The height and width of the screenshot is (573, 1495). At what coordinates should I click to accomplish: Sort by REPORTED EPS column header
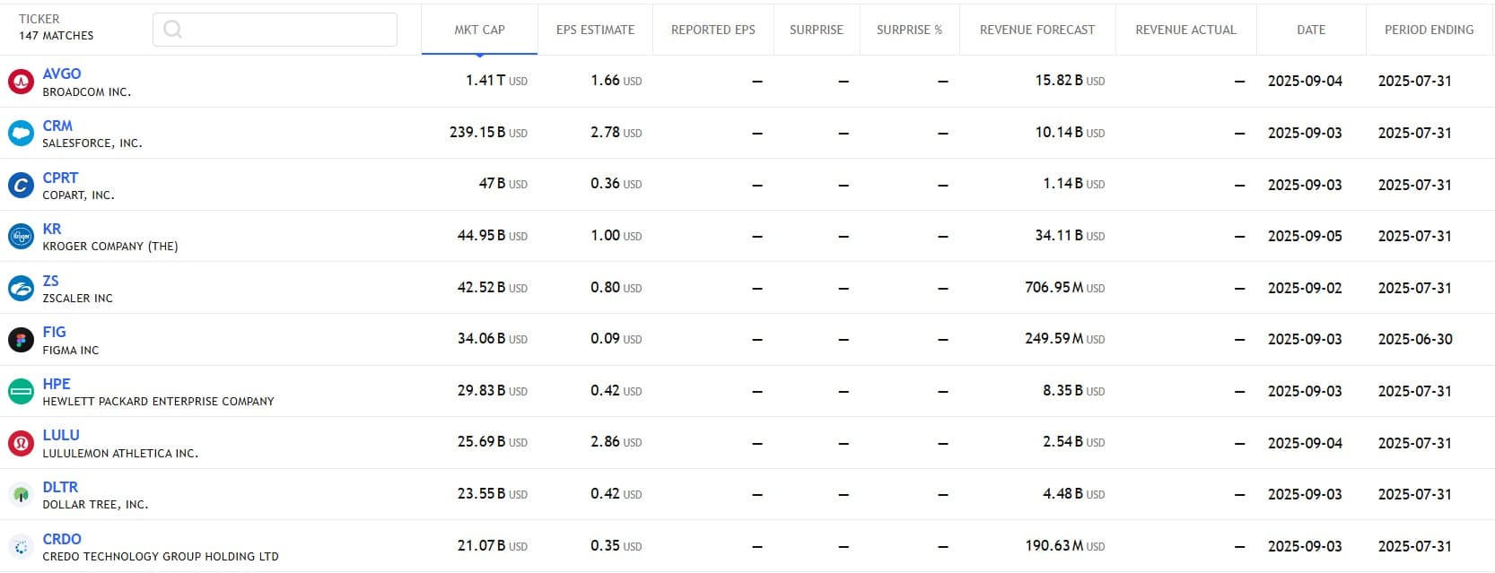click(713, 30)
